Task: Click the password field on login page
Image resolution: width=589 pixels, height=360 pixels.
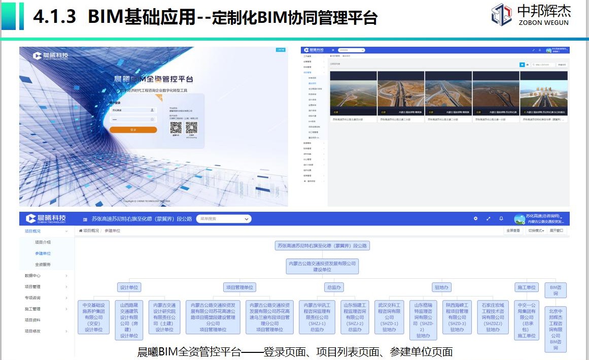Action: [133, 119]
